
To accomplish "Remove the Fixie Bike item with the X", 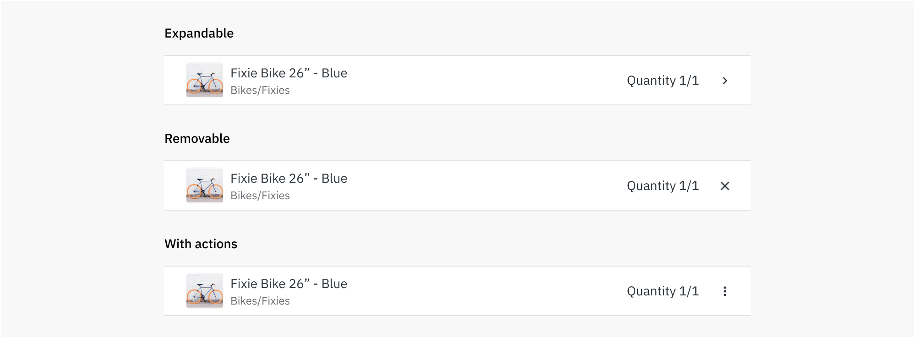I will 725,186.
